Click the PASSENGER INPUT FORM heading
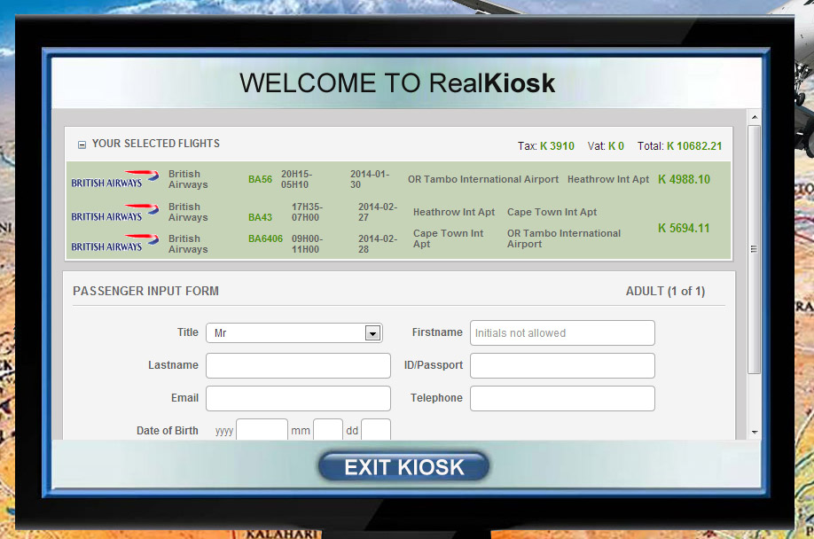 [146, 291]
